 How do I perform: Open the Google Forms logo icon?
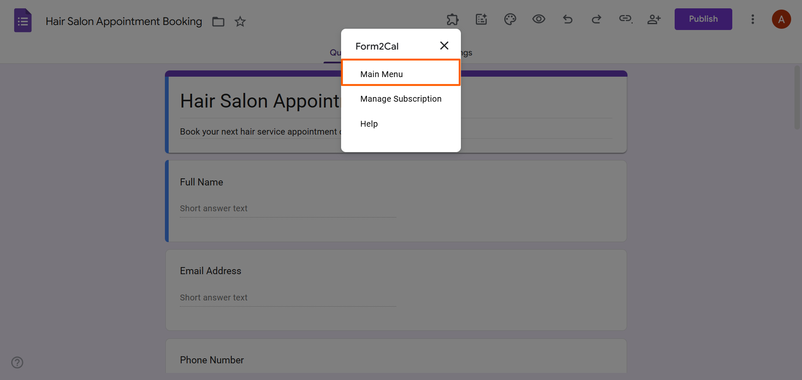[23, 20]
